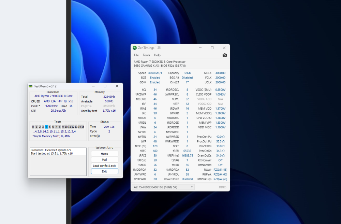Click the Home button in TestMem5
The width and height of the screenshot is (341, 224).
[104, 153]
